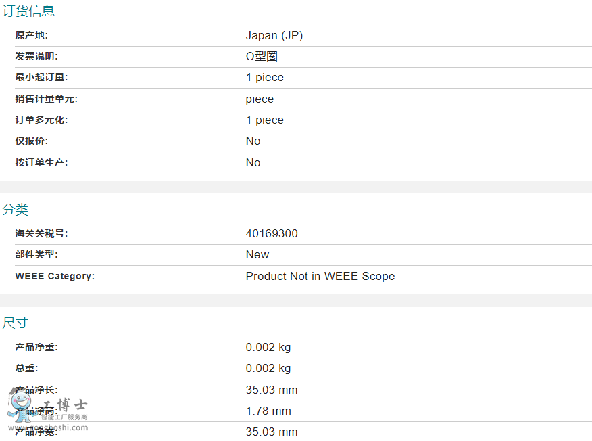Select the New part type value
Screen dimensions: 592x441
(257, 255)
